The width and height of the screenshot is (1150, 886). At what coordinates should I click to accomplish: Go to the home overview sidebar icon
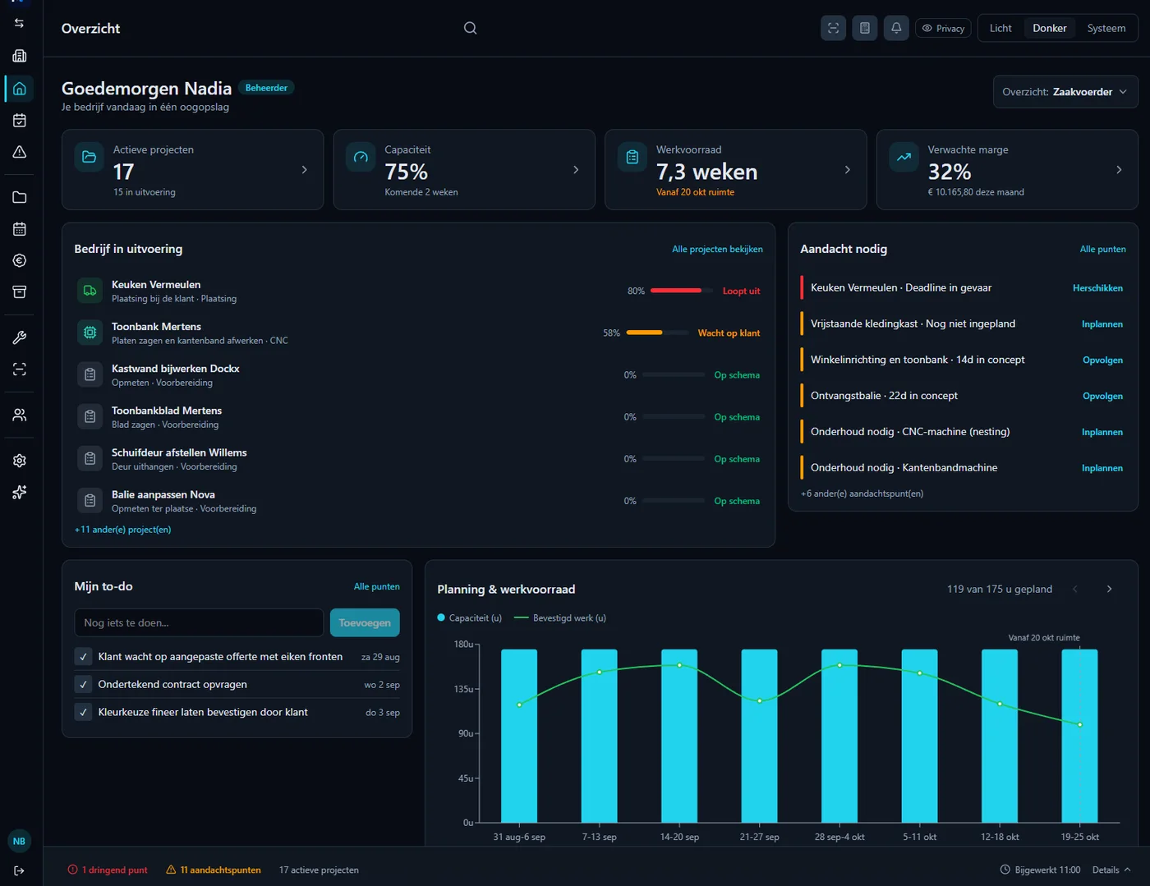tap(20, 89)
